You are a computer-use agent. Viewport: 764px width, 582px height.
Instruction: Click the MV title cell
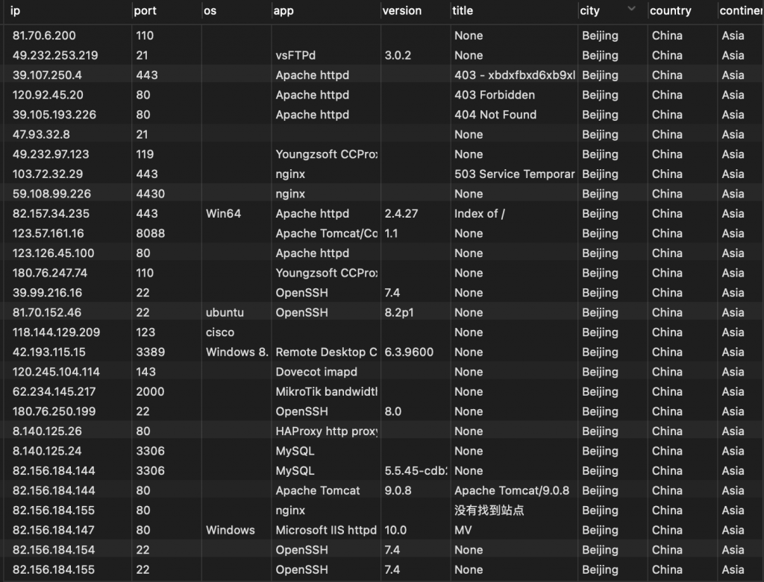tap(463, 531)
